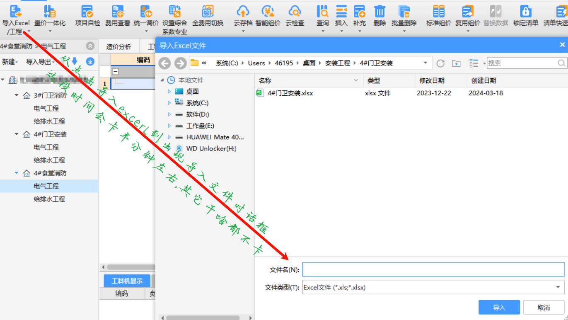This screenshot has height=320, width=568.
Task: Create a new folder in dialog
Action: tap(456, 63)
